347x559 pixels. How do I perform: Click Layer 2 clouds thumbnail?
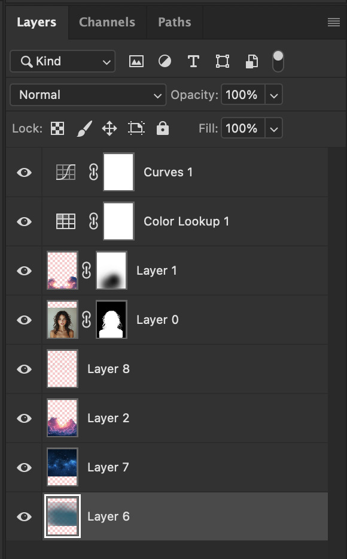click(62, 418)
